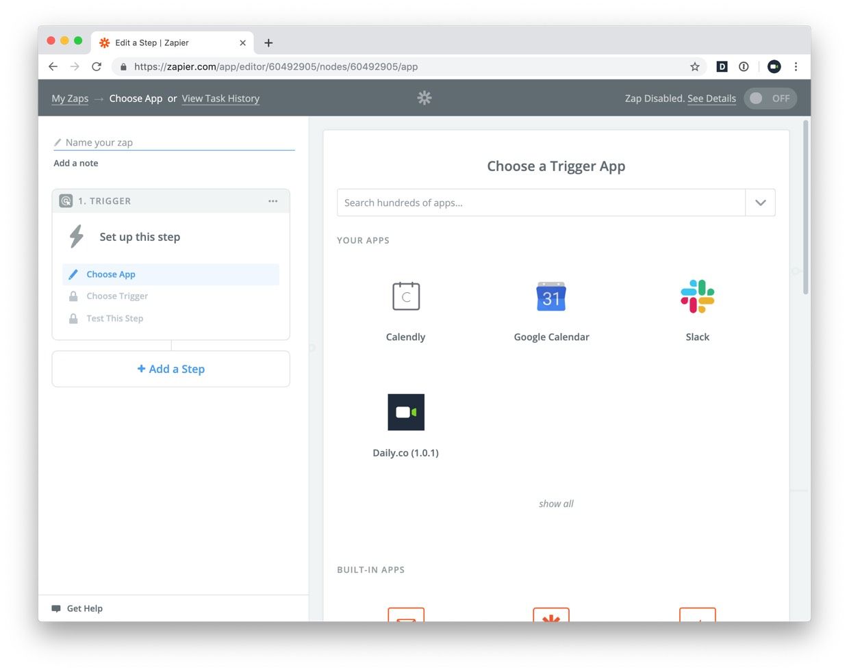
Task: Open the D browser extension icon
Action: tap(722, 66)
